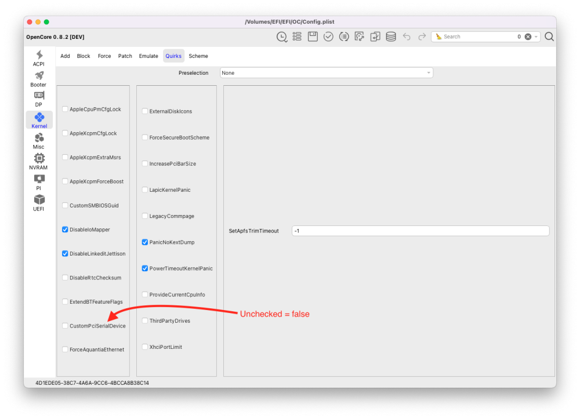580x419 pixels.
Task: Select the Kernel section in sidebar
Action: click(x=39, y=121)
